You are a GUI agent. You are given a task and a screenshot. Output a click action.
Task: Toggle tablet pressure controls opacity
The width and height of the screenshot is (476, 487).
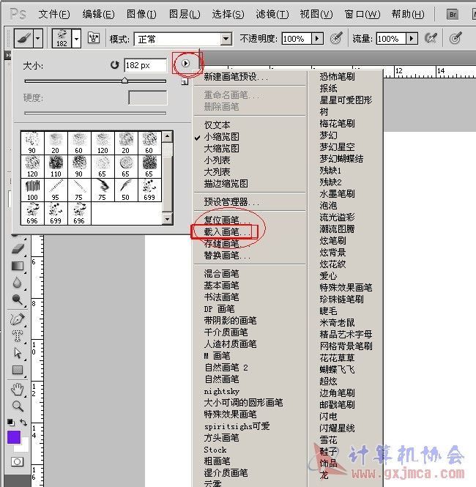pos(336,38)
